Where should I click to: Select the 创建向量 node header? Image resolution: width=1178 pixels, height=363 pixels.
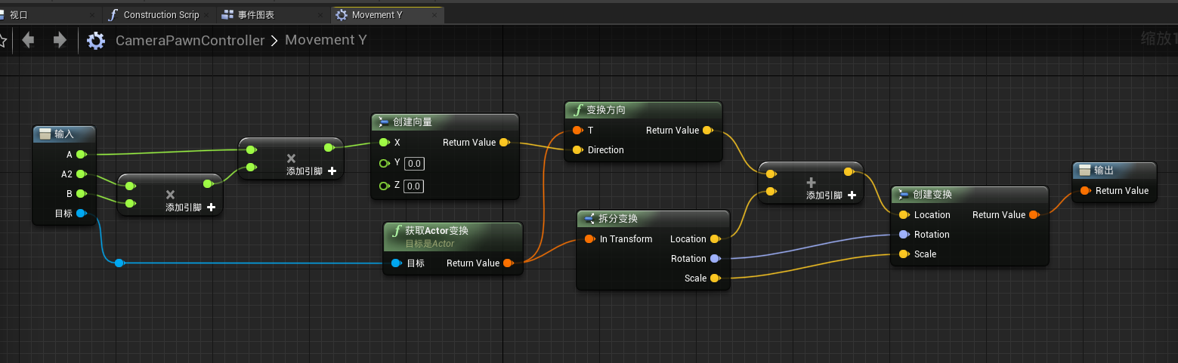(x=445, y=122)
